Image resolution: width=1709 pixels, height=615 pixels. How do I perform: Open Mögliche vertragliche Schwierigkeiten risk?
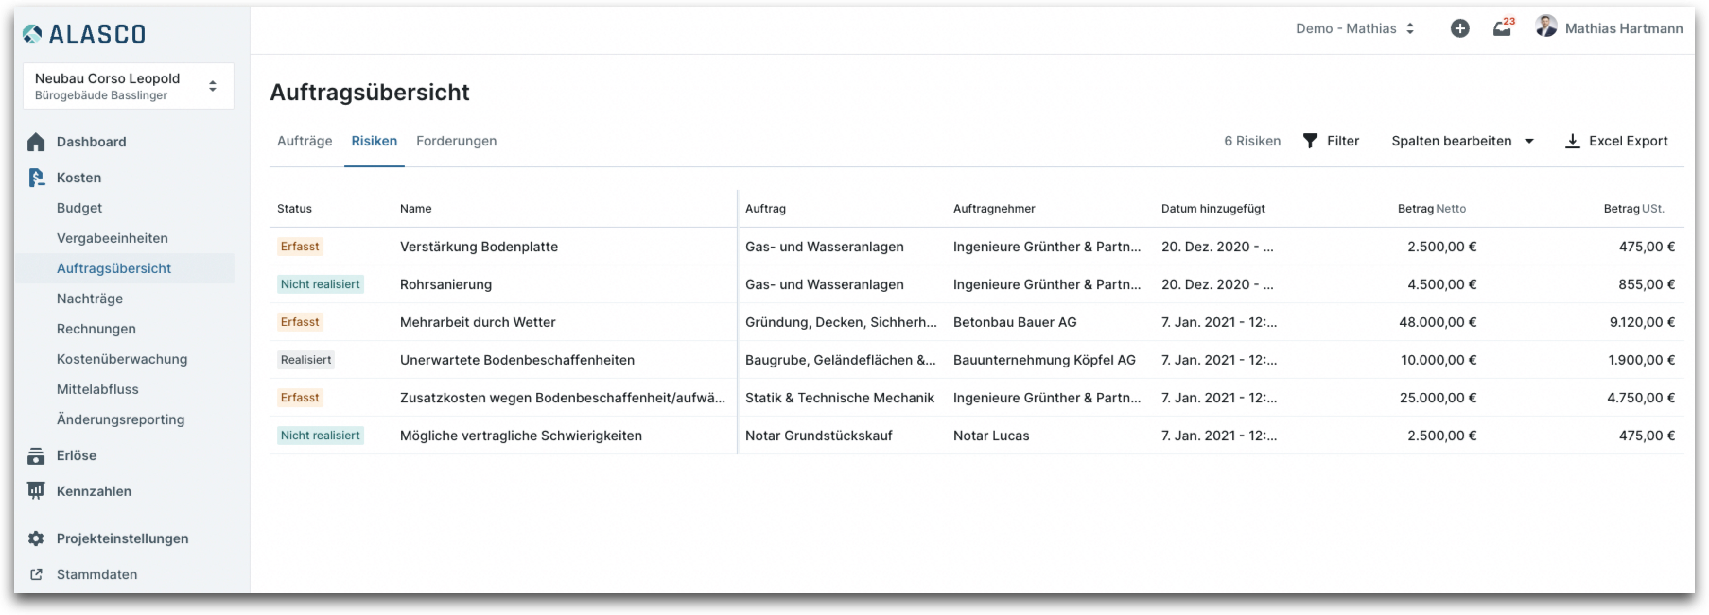tap(521, 436)
